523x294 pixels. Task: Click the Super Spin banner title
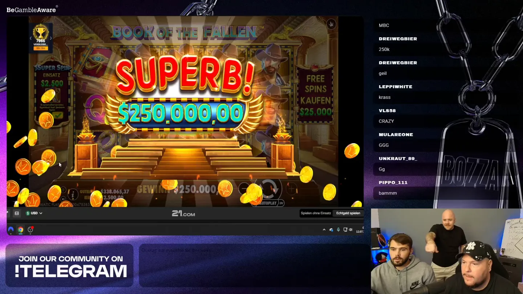[x=52, y=68]
